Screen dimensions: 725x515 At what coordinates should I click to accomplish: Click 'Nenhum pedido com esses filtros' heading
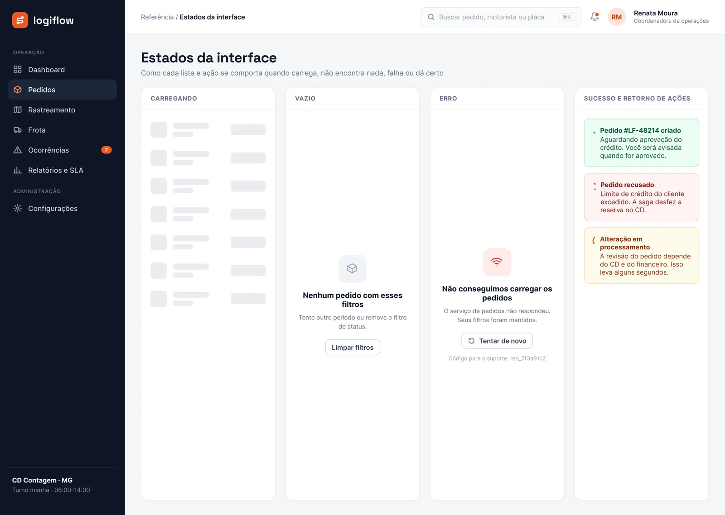[353, 300]
